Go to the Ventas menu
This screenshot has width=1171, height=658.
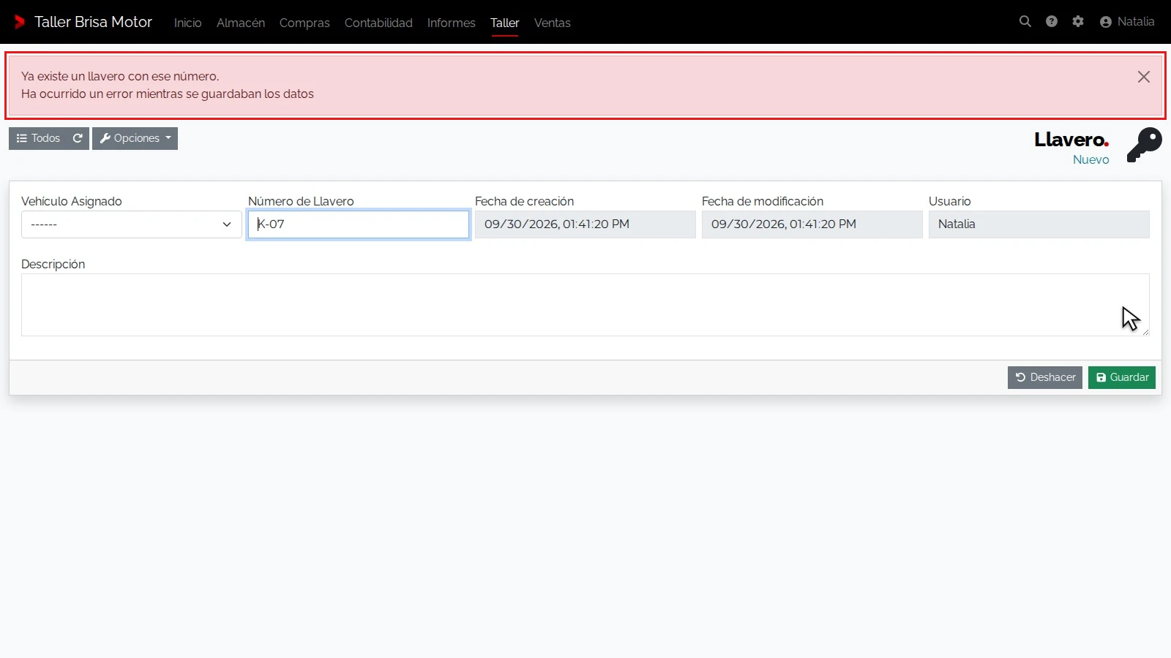click(x=553, y=23)
